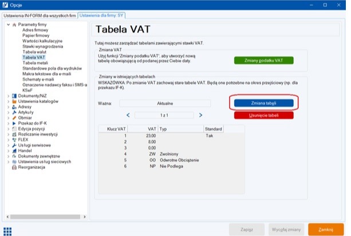Image resolution: width=351 pixels, height=236 pixels.
Task: Click the Rozliczanie inwestycji icon
Action: pos(14,135)
